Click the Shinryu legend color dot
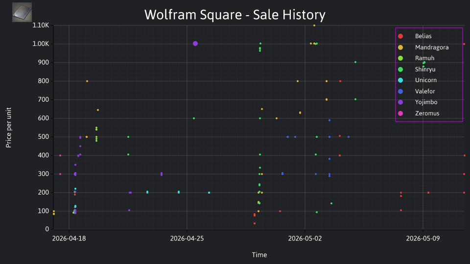 tap(400, 69)
